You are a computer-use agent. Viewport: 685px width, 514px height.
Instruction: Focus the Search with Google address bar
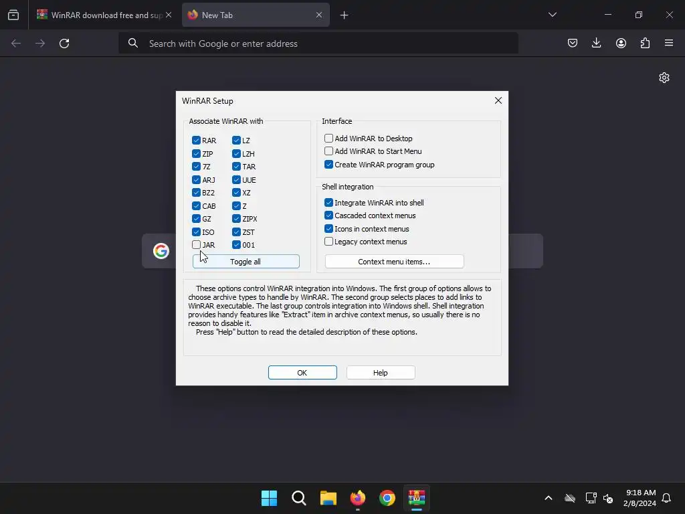click(318, 44)
